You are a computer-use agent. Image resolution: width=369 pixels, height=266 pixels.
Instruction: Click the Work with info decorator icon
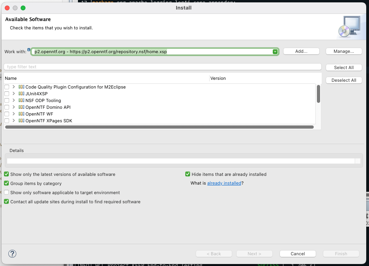click(x=29, y=50)
